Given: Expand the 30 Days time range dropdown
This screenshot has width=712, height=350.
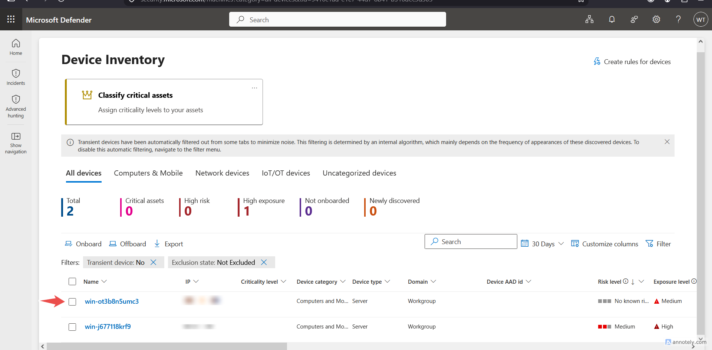Looking at the screenshot, I should coord(543,244).
